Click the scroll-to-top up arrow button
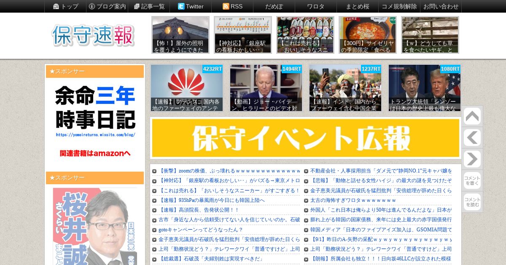 pyautogui.click(x=472, y=116)
